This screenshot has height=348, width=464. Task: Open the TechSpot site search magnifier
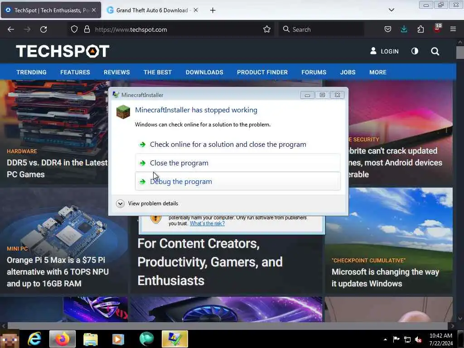(x=435, y=52)
